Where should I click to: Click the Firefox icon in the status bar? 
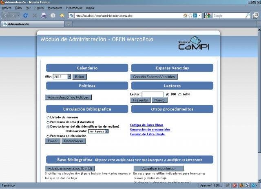coord(242,185)
